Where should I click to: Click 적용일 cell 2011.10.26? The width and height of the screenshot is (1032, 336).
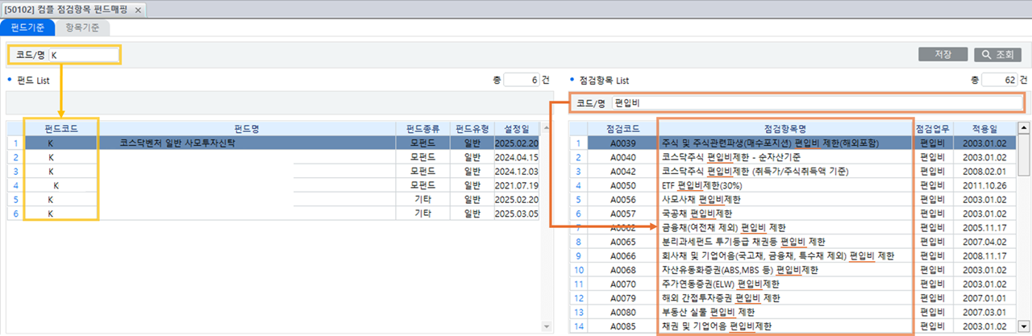(x=984, y=185)
